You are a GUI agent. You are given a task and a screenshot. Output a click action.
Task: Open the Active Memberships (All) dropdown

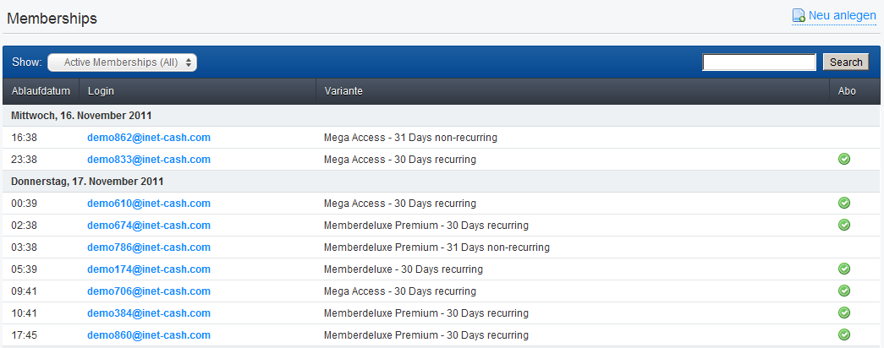(x=123, y=63)
